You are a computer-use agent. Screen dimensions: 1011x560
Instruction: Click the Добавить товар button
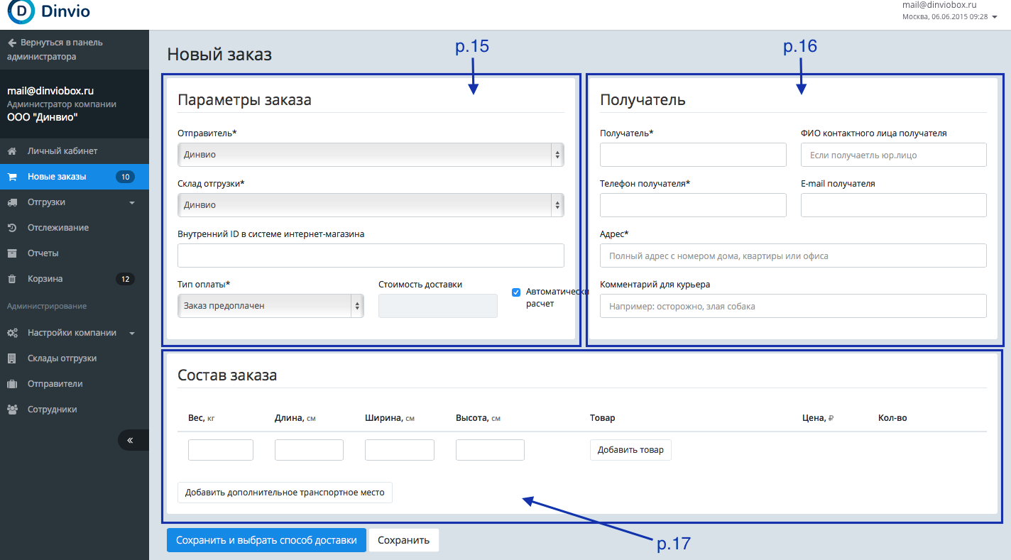[630, 450]
